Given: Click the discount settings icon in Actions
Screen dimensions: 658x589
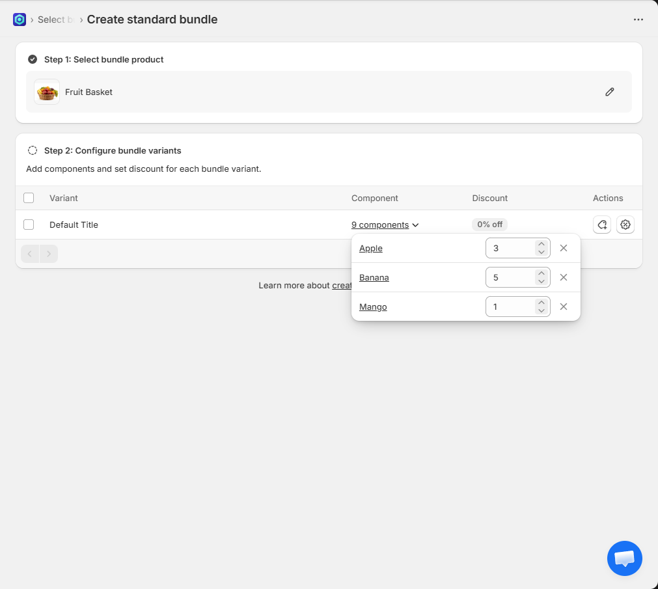Looking at the screenshot, I should click(625, 225).
